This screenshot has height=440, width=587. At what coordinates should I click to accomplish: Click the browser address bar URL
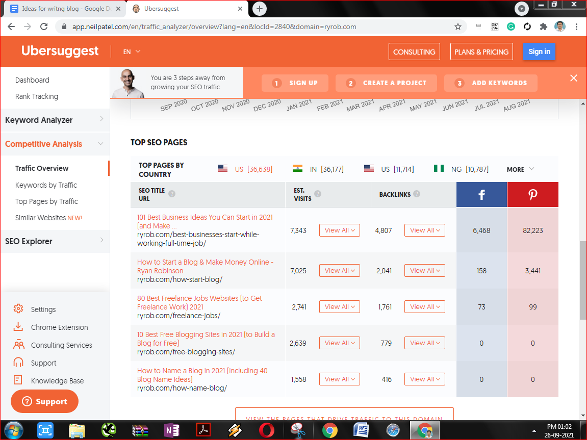click(214, 27)
